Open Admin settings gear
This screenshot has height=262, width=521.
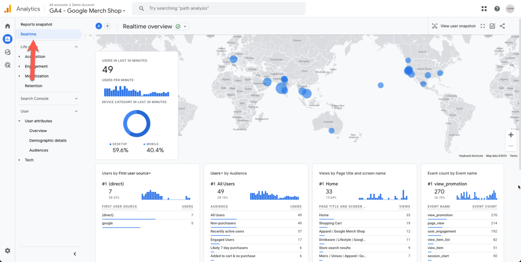click(7, 251)
